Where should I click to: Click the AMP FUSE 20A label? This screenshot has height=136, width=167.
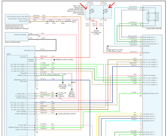[x=106, y=11]
